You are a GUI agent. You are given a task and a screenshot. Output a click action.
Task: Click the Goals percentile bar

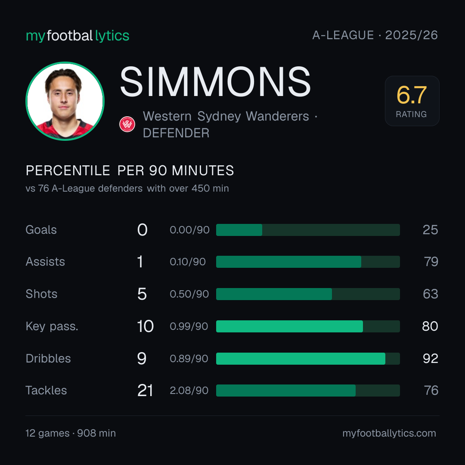(x=308, y=230)
